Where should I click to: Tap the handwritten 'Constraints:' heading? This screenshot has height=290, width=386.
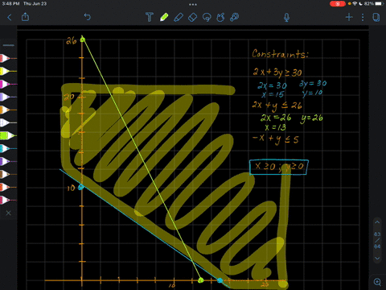tap(280, 54)
